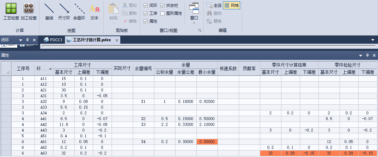Screen dimensions: 378x157
Task: Click the 最小余量 column header
Action: click(x=207, y=72)
